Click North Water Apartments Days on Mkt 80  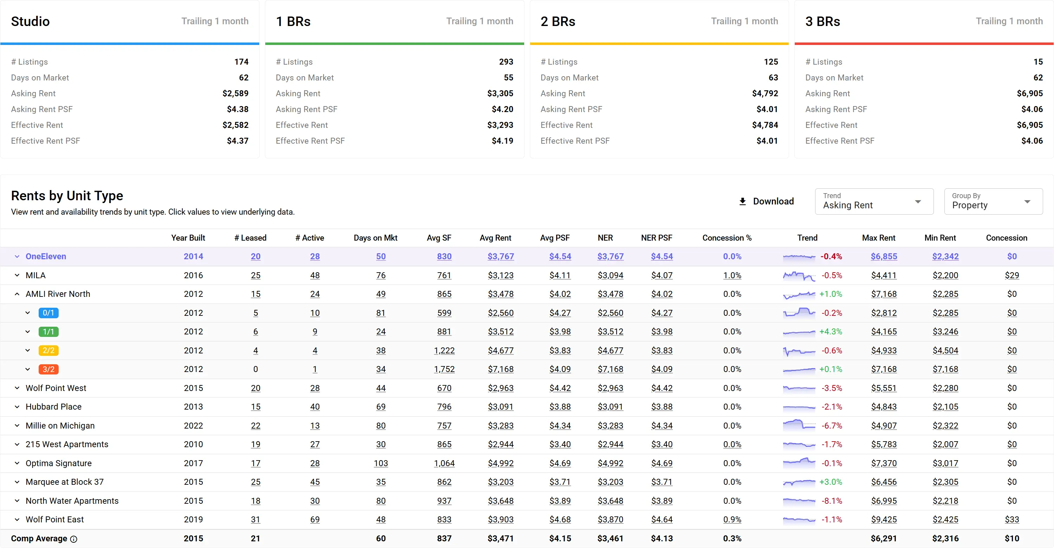click(380, 501)
